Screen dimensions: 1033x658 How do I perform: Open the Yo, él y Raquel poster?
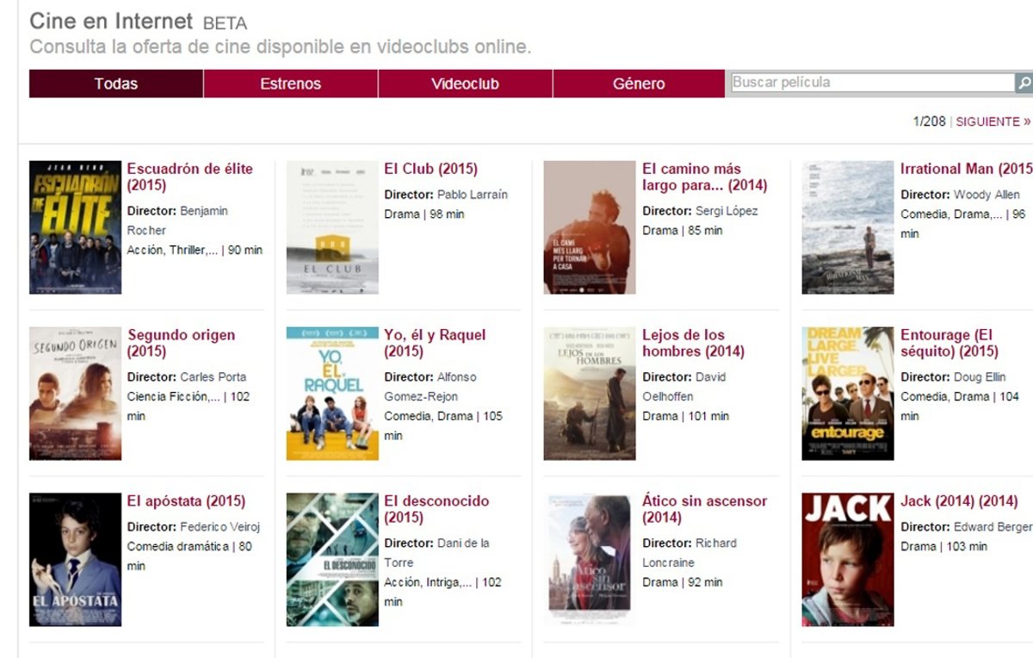click(332, 394)
